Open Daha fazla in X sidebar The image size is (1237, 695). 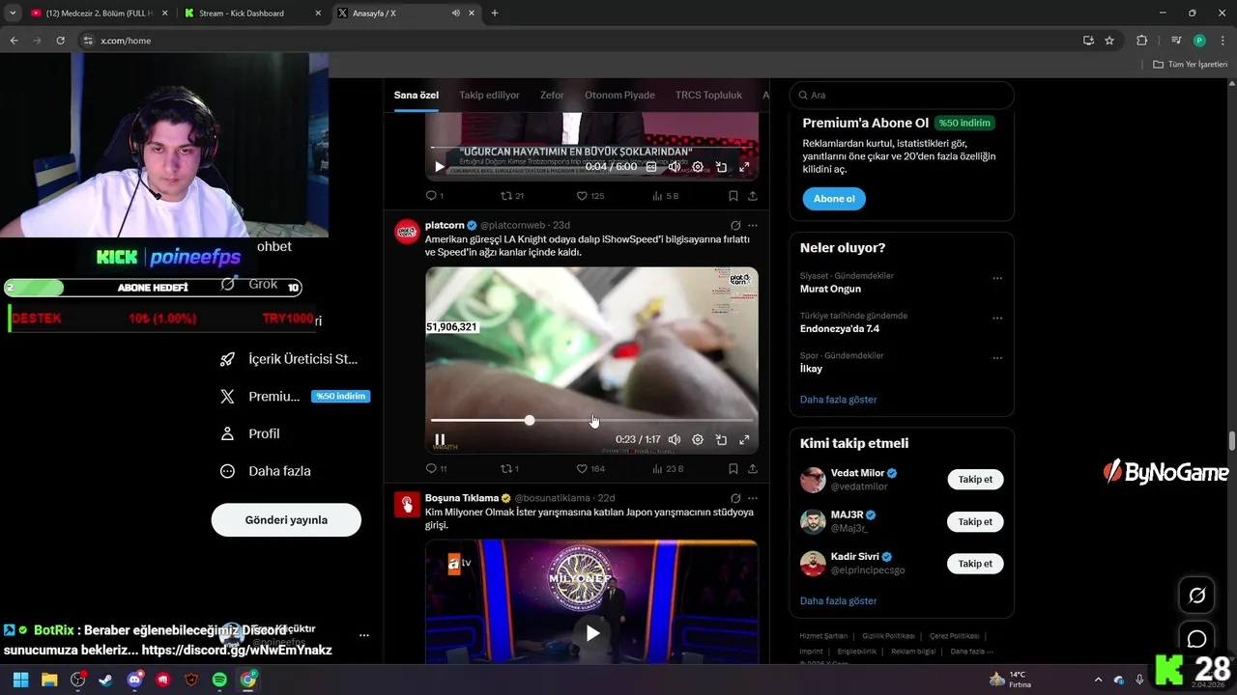(x=266, y=471)
